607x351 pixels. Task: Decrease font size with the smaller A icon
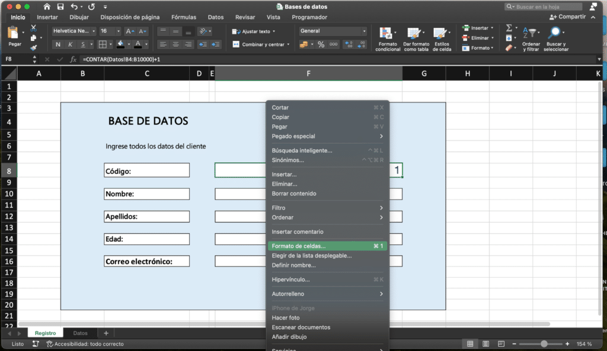point(142,31)
